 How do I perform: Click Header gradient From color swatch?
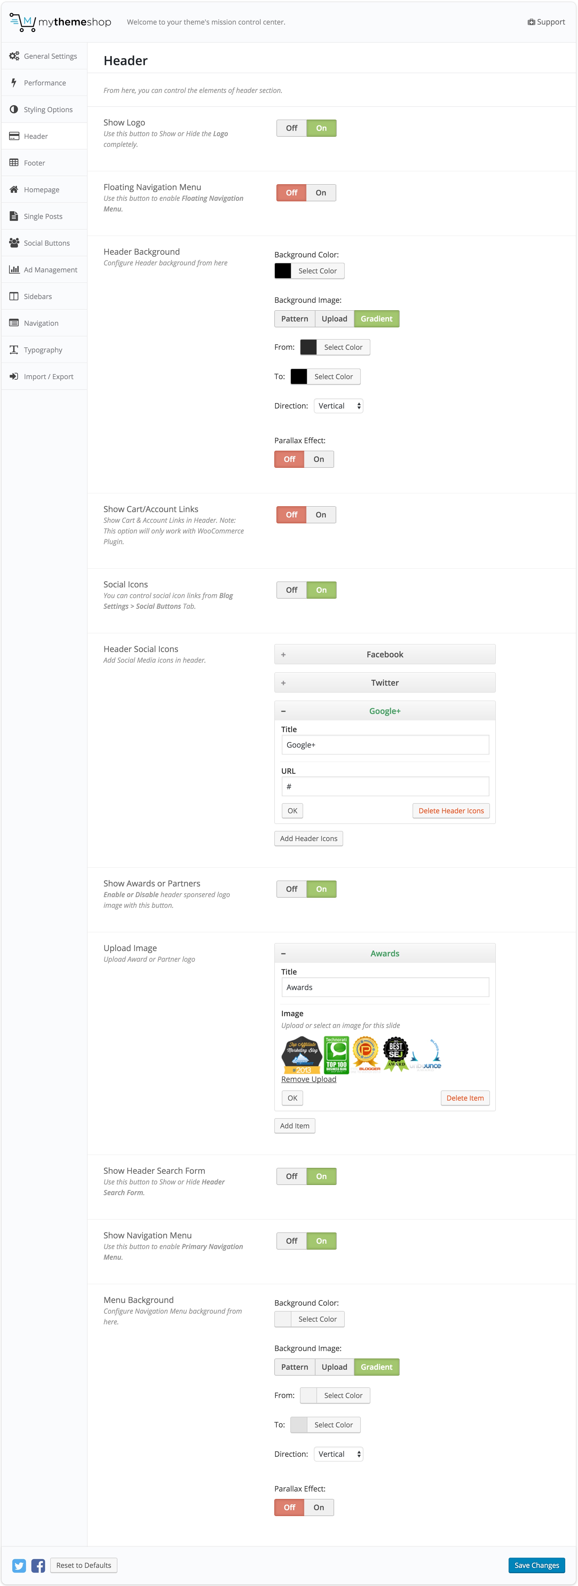[x=308, y=347]
